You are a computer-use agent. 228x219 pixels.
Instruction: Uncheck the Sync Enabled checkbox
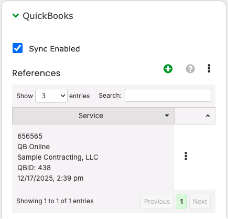(17, 48)
